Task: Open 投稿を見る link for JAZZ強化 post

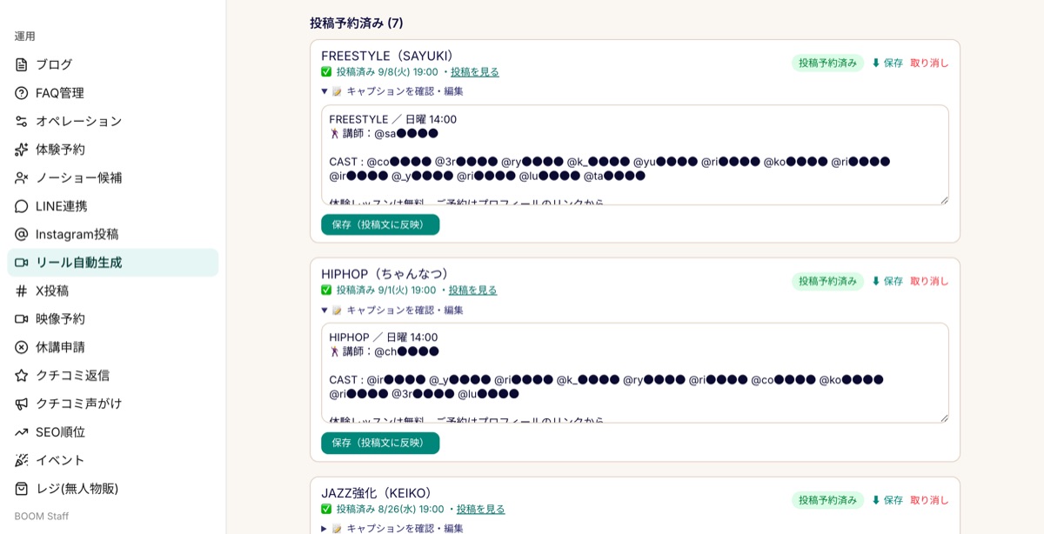Action: [481, 509]
